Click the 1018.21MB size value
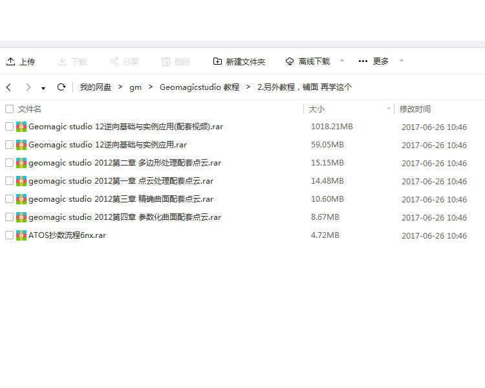Screen dimensions: 485x388 pos(332,127)
